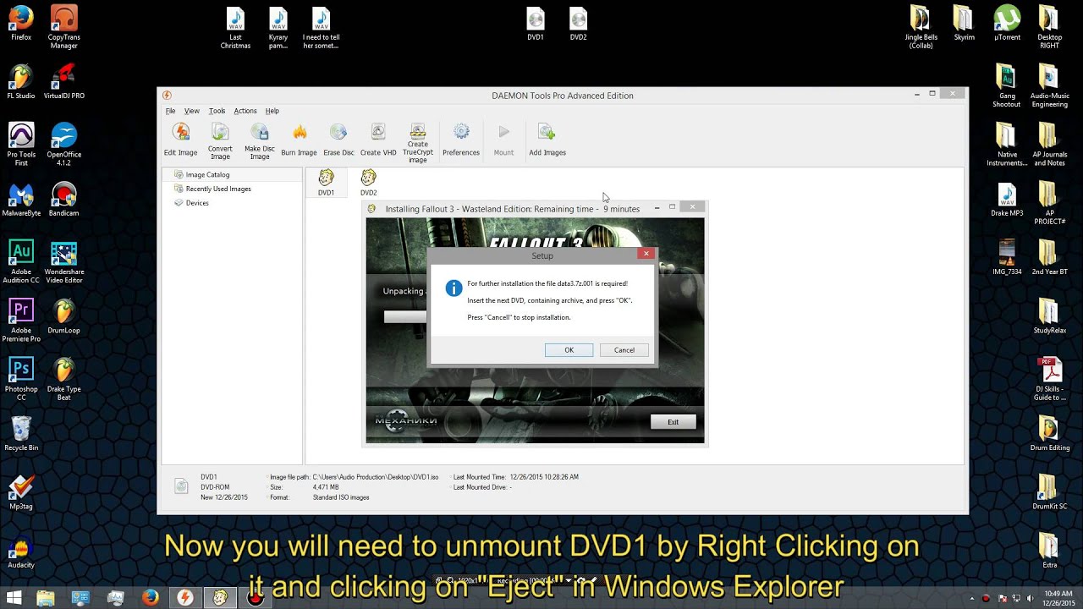Open the Firefox desktop shortcut
Screen dimensions: 1083x609
pos(21,23)
